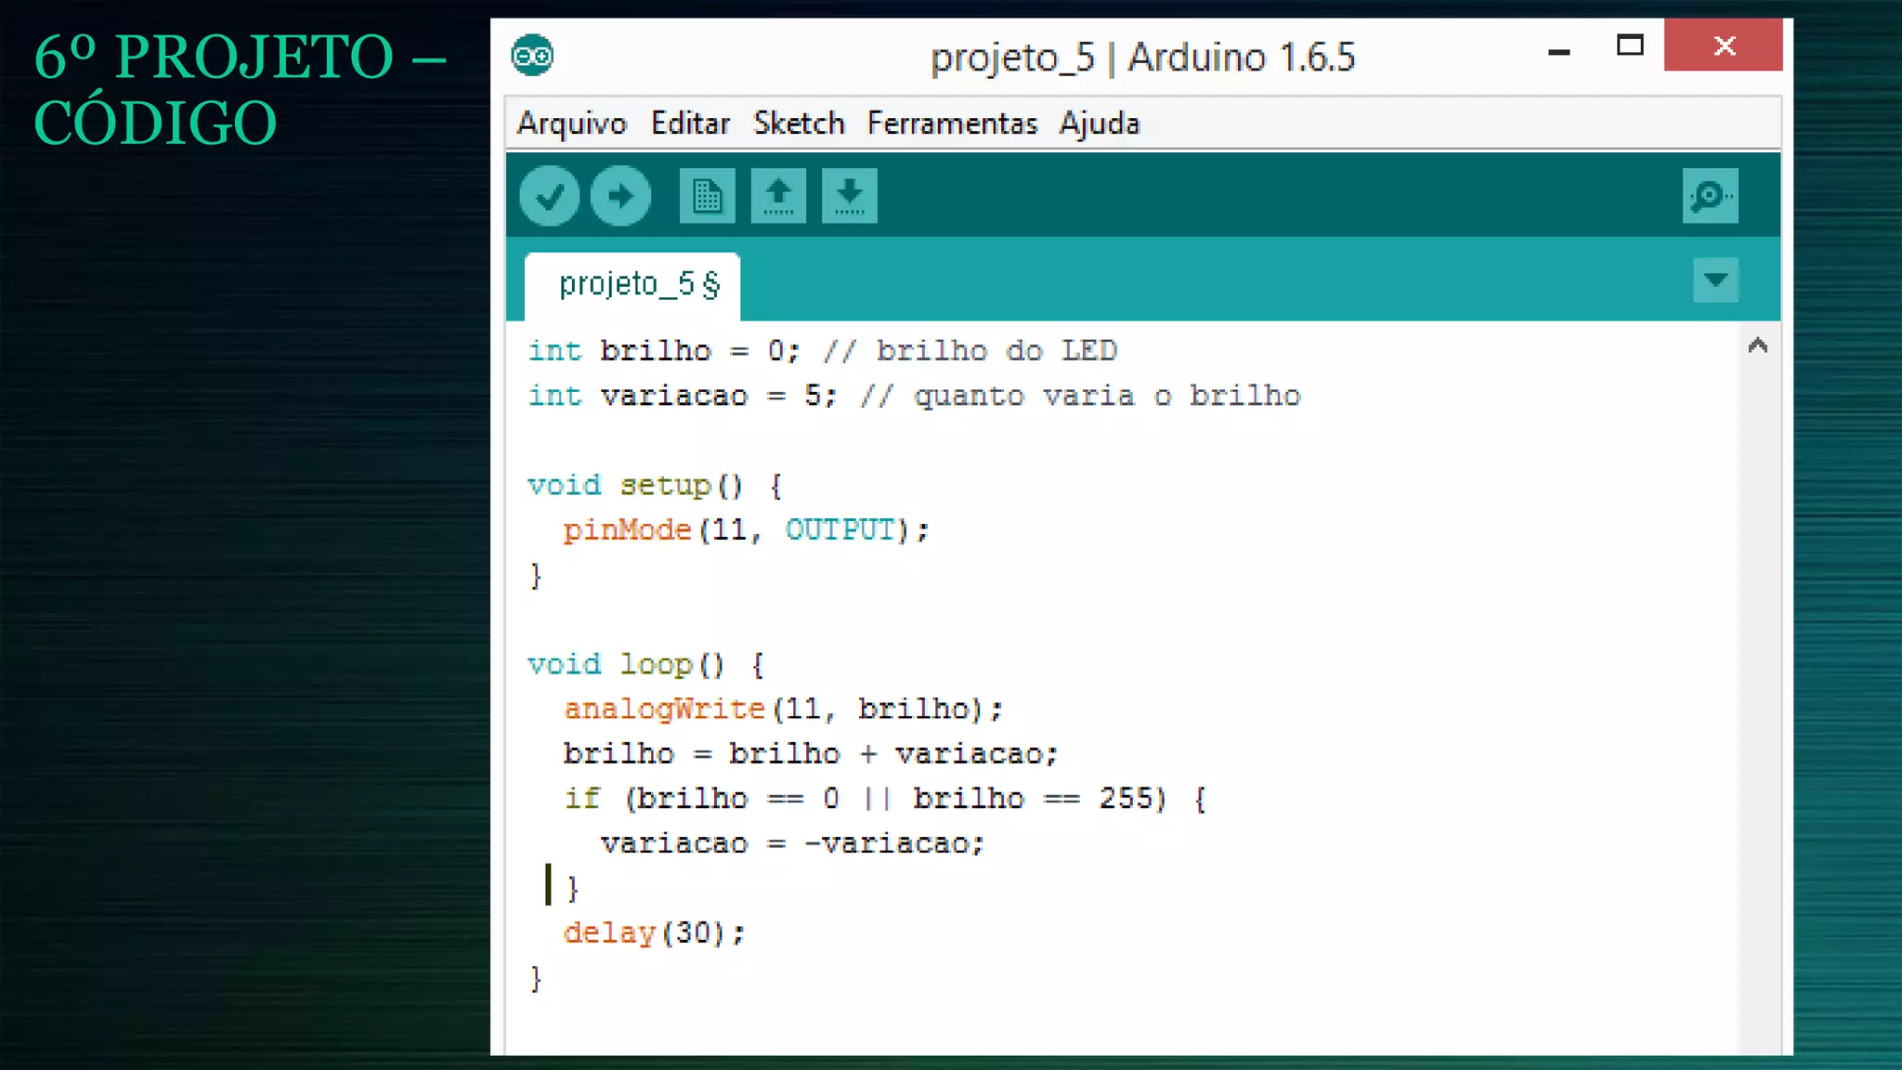Click the 'if (brilho == 0 || brilho == 255)' line
Image resolution: width=1902 pixels, height=1070 pixels.
(884, 798)
